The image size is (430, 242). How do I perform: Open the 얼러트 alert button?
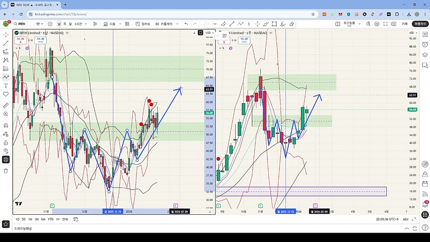coord(143,24)
